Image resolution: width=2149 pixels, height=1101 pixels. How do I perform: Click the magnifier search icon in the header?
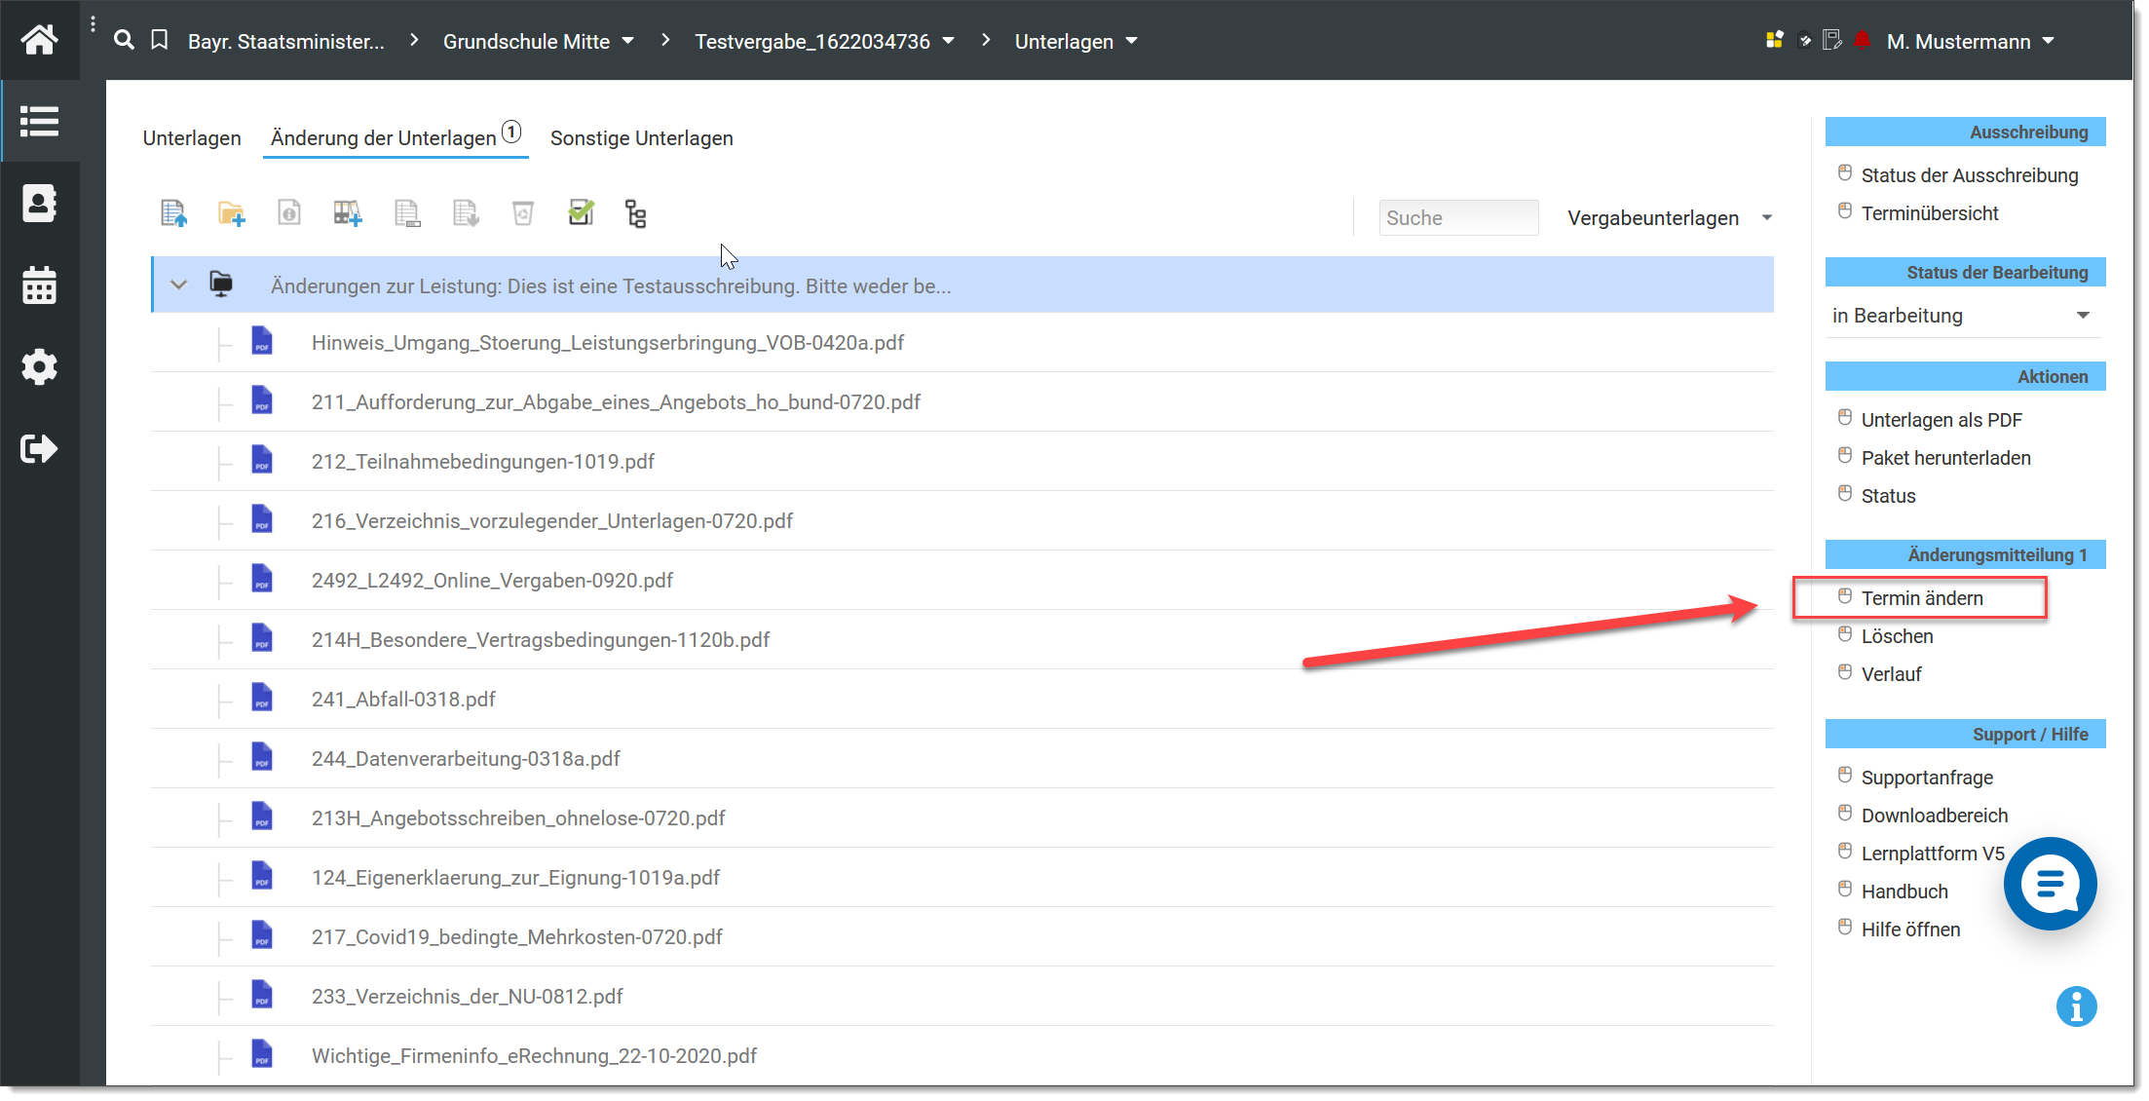point(124,40)
